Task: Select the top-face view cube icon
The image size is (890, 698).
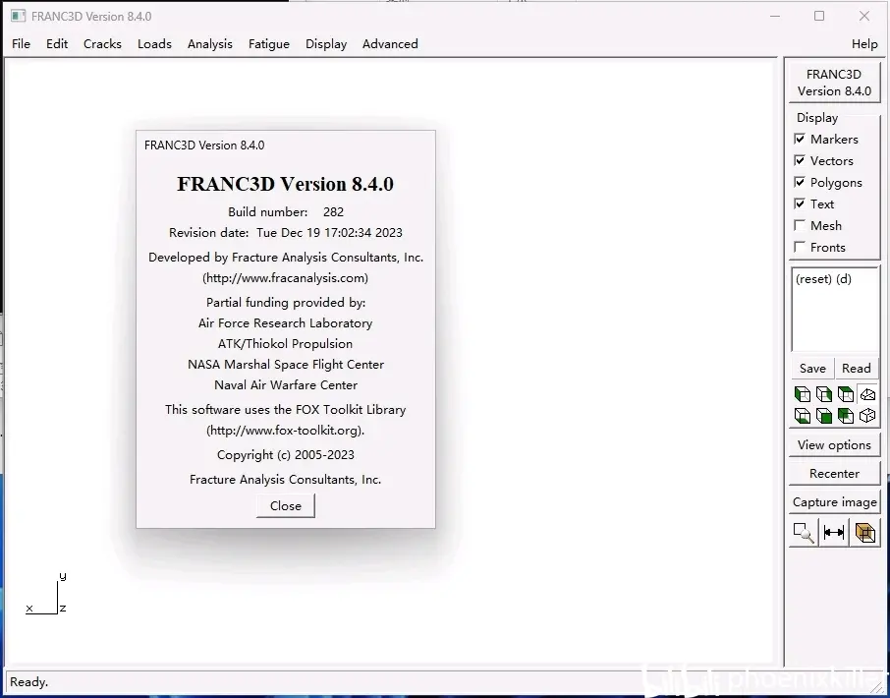Action: (846, 394)
